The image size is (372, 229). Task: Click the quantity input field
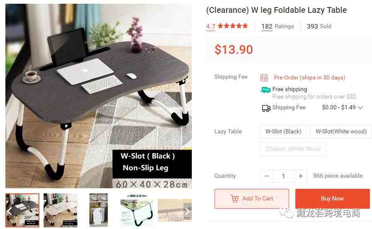[284, 176]
